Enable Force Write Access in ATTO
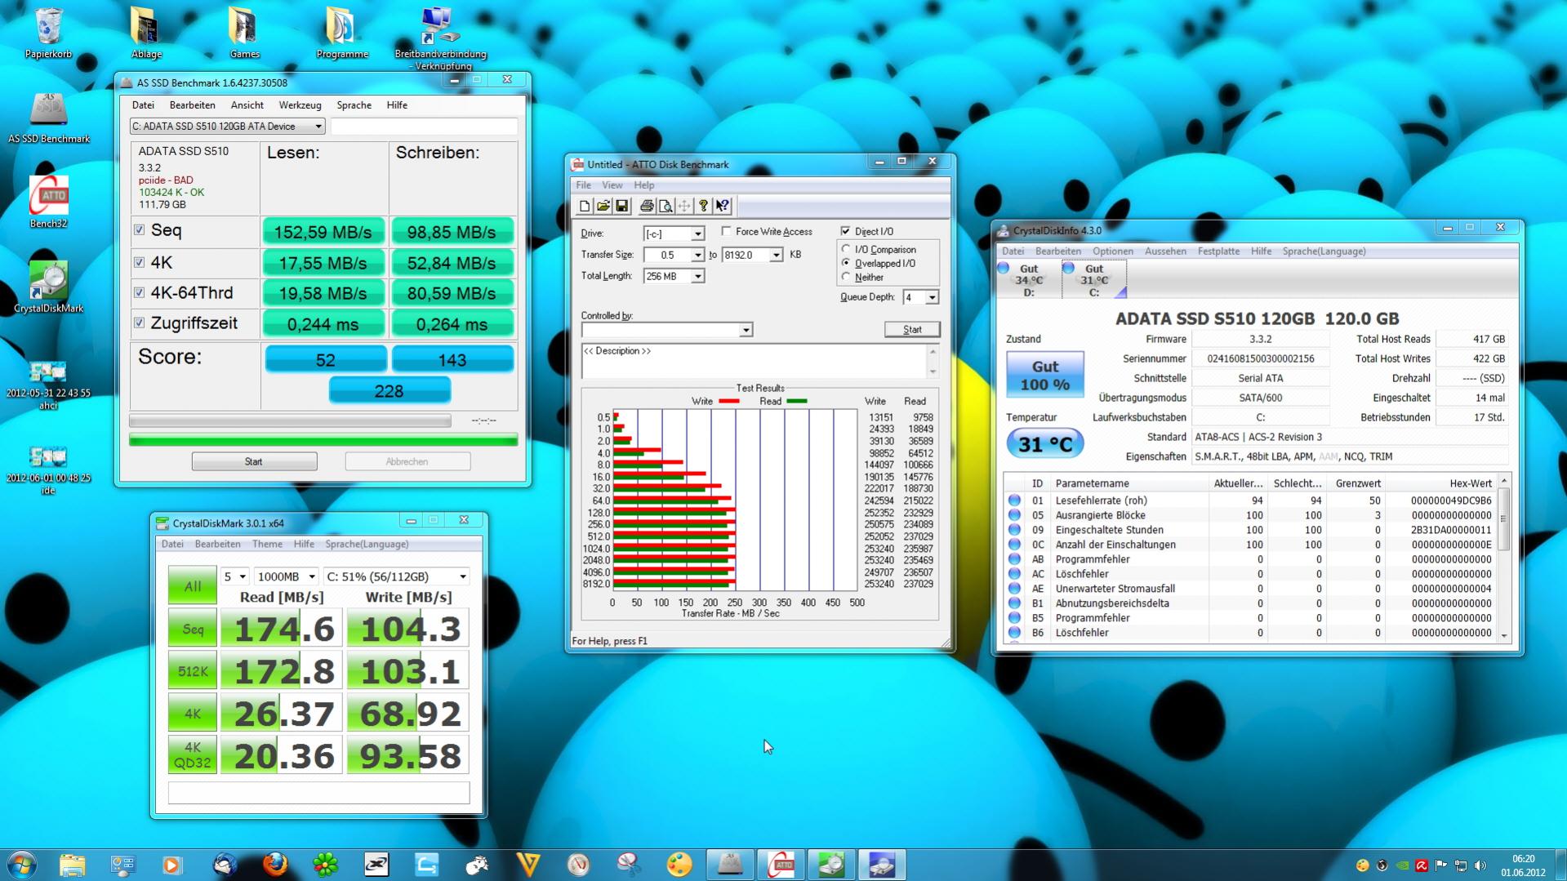1567x881 pixels. tap(726, 232)
